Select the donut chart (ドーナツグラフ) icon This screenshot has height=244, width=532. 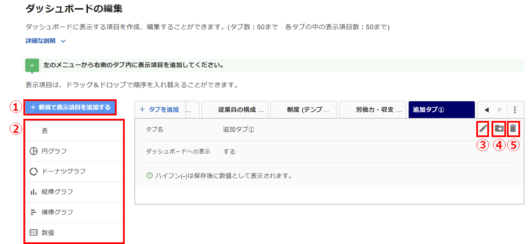(34, 172)
